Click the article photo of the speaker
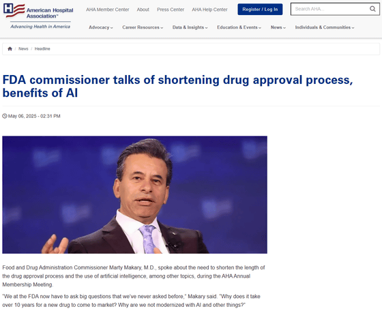382x311 pixels. tap(135, 194)
